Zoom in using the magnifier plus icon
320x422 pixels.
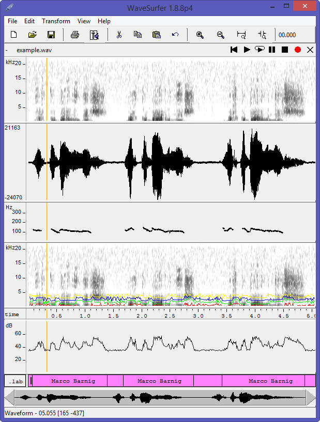click(x=200, y=35)
